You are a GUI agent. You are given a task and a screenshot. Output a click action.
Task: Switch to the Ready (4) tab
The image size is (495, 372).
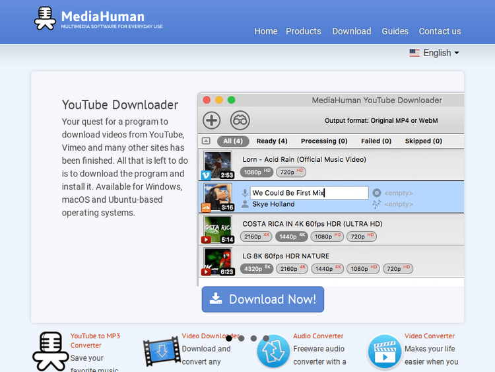click(x=272, y=141)
